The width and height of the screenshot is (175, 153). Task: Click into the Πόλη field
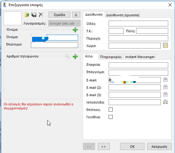(152, 31)
